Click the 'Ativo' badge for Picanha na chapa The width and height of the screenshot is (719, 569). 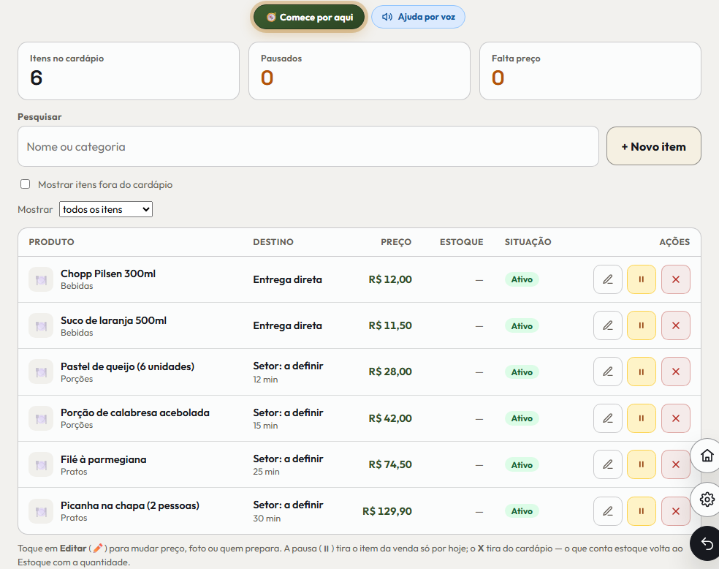click(x=522, y=511)
